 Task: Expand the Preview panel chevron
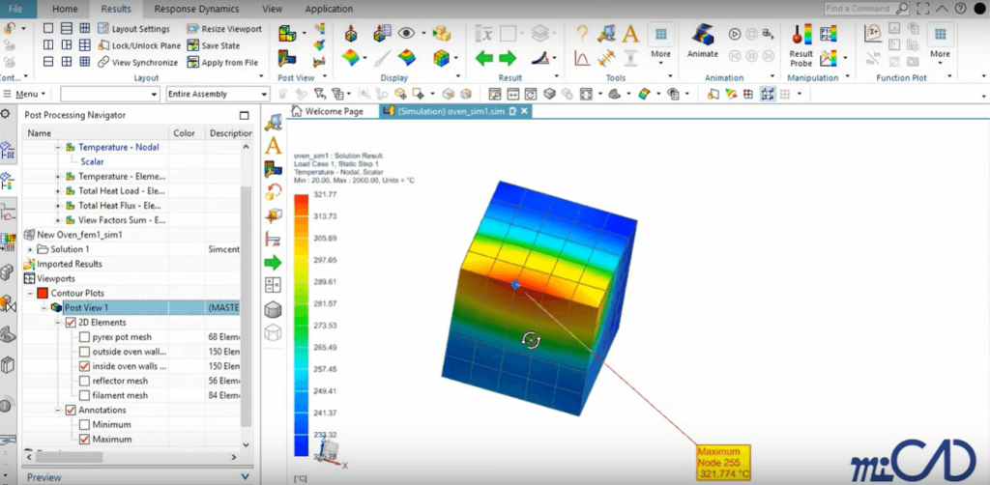click(246, 477)
